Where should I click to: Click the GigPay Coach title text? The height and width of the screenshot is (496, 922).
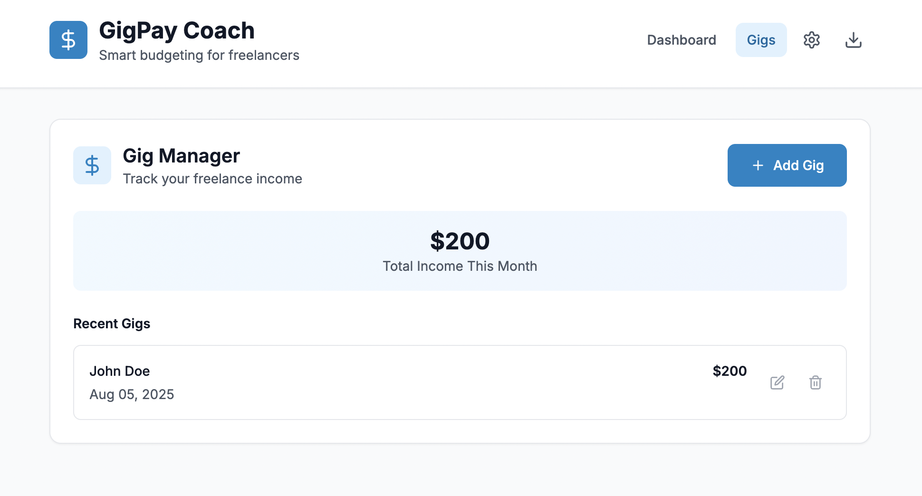(176, 30)
